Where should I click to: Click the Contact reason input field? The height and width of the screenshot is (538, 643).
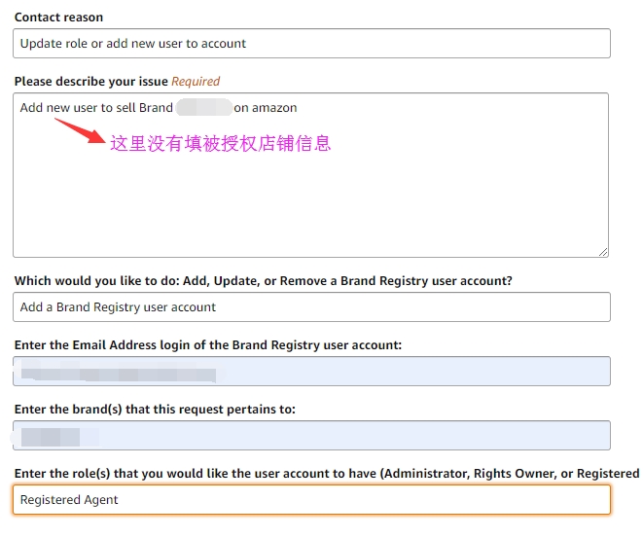coord(311,44)
